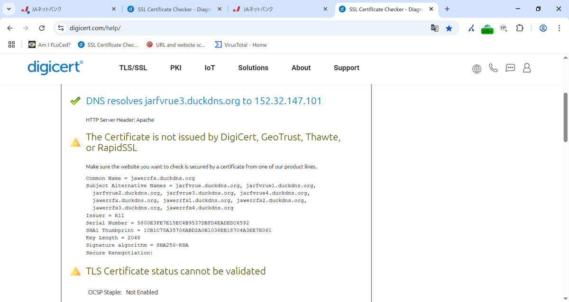Viewport: 569px width, 302px height.
Task: Click DNS resolves jarfvrue3.duckdns.org heading
Action: coord(204,101)
